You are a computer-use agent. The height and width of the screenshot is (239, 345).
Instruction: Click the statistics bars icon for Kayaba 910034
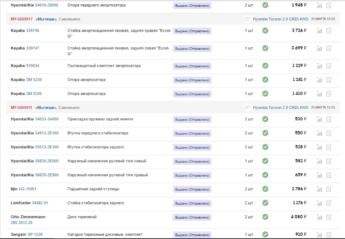pos(319,66)
